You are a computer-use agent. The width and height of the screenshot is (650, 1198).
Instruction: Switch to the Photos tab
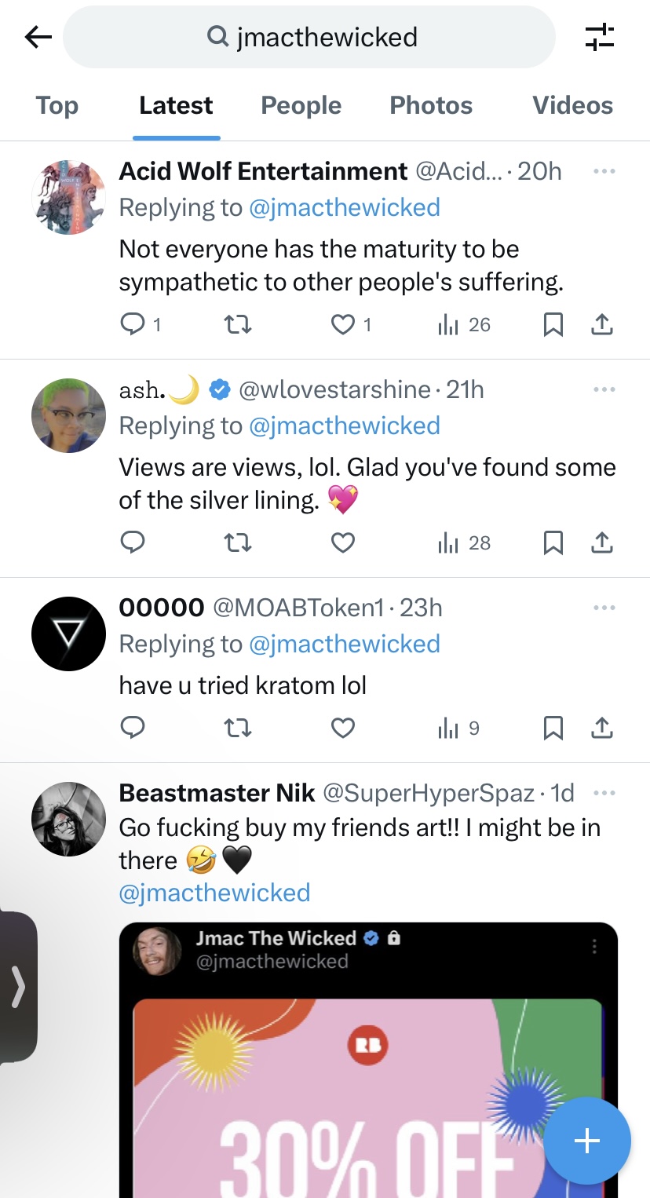coord(431,105)
